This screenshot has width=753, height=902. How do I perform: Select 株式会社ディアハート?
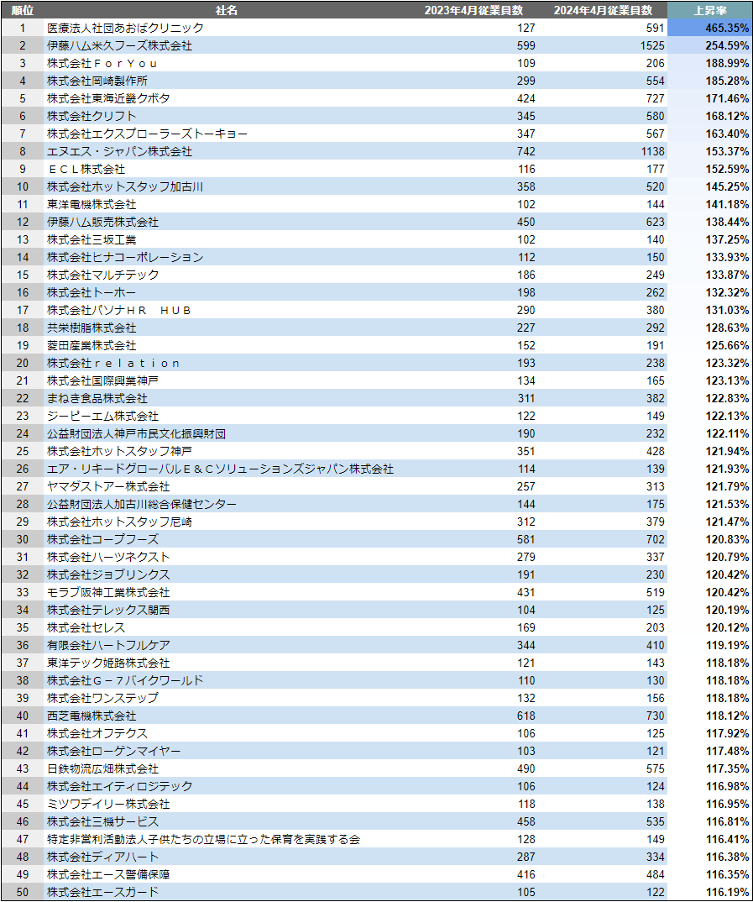pos(103,857)
